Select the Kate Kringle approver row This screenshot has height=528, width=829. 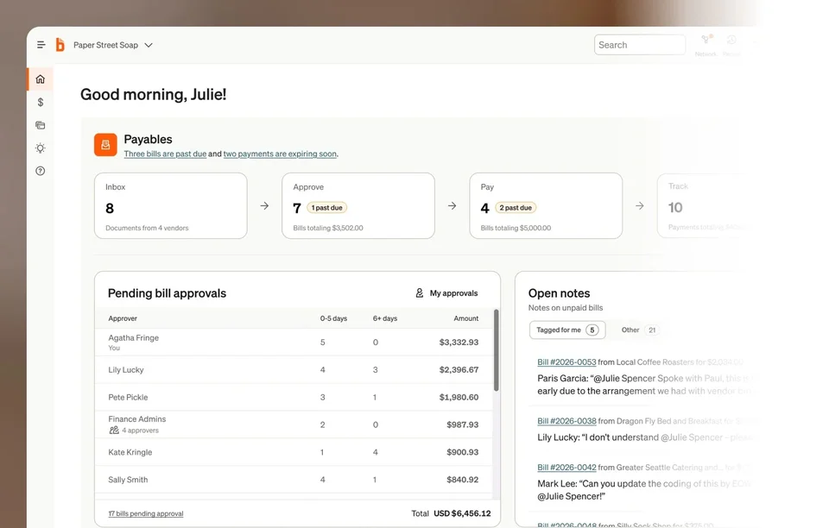click(294, 452)
